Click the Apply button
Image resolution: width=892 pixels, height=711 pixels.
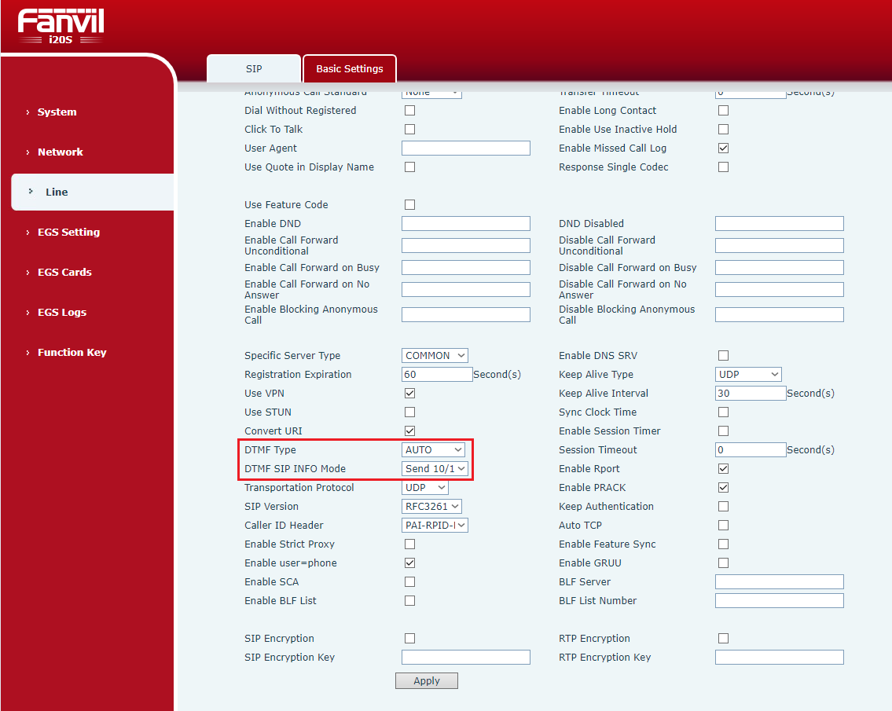coord(426,681)
